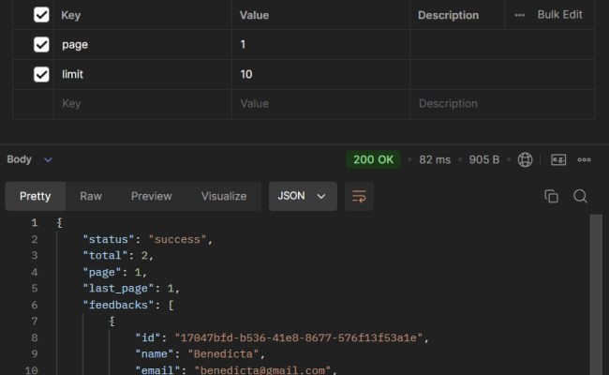
Task: Switch to the Pretty view tab
Action: (x=35, y=196)
